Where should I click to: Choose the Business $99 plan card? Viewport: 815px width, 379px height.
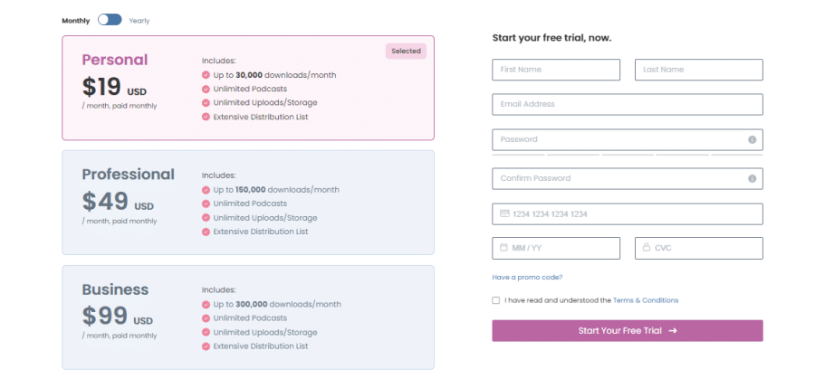pos(248,317)
